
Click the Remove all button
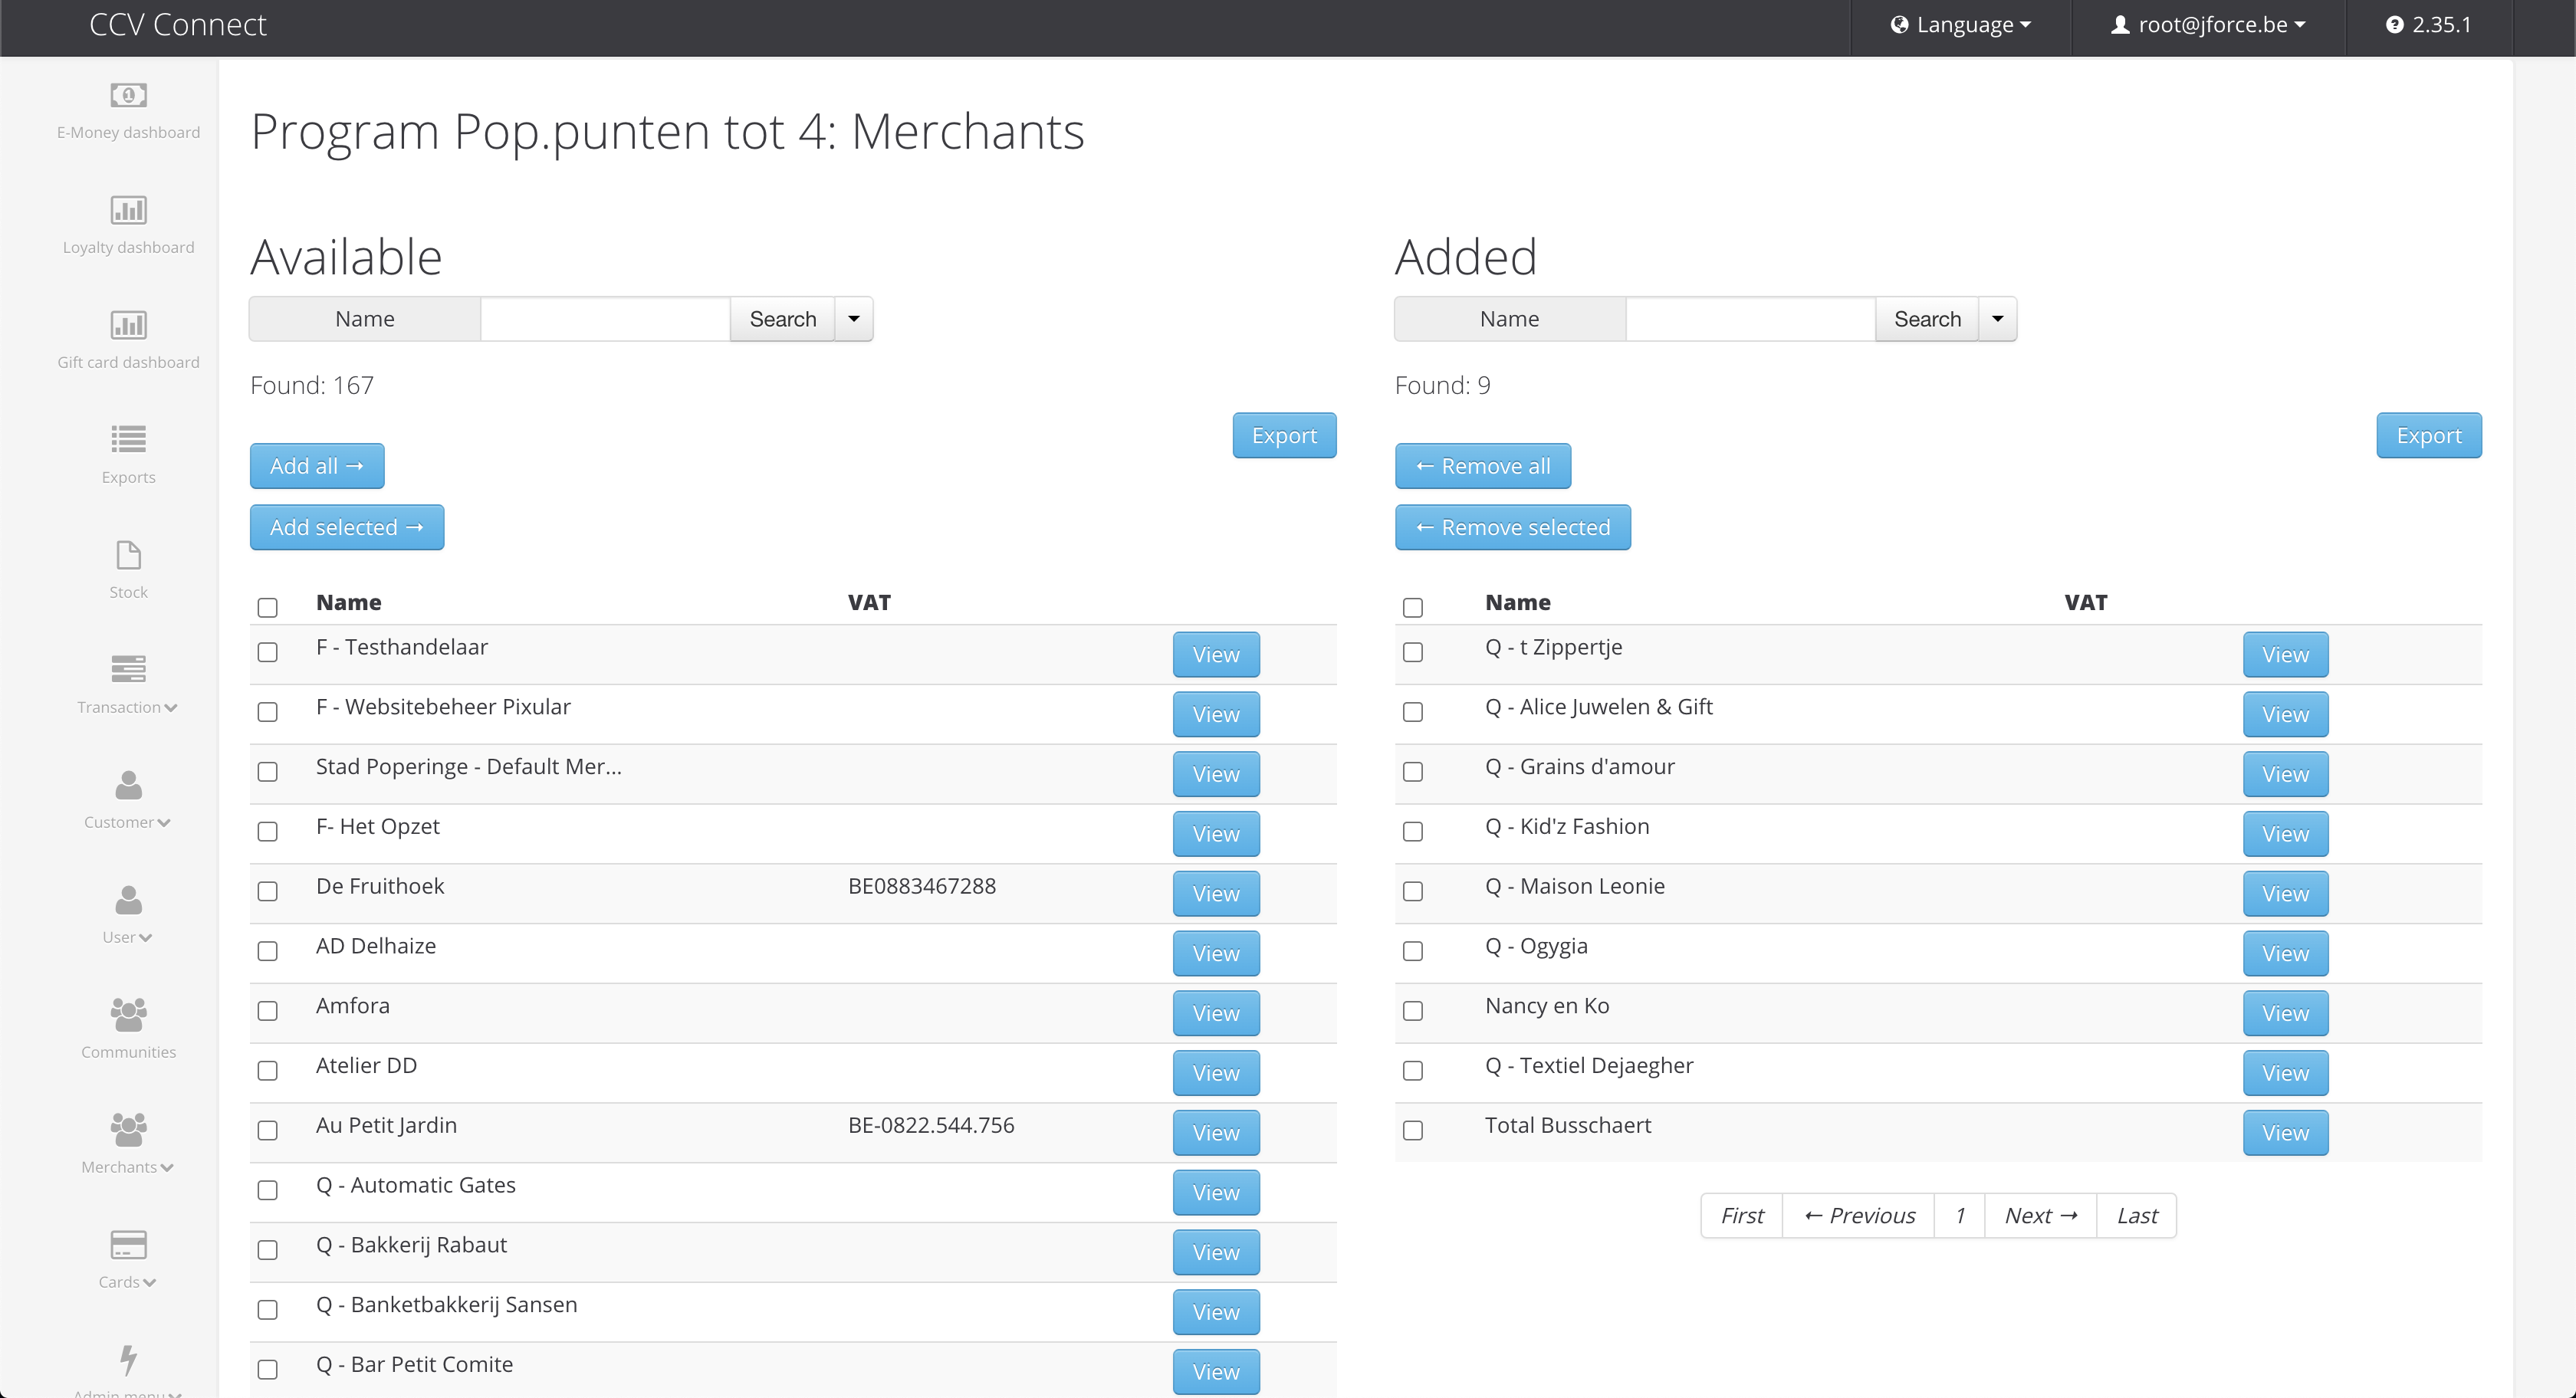(1482, 466)
